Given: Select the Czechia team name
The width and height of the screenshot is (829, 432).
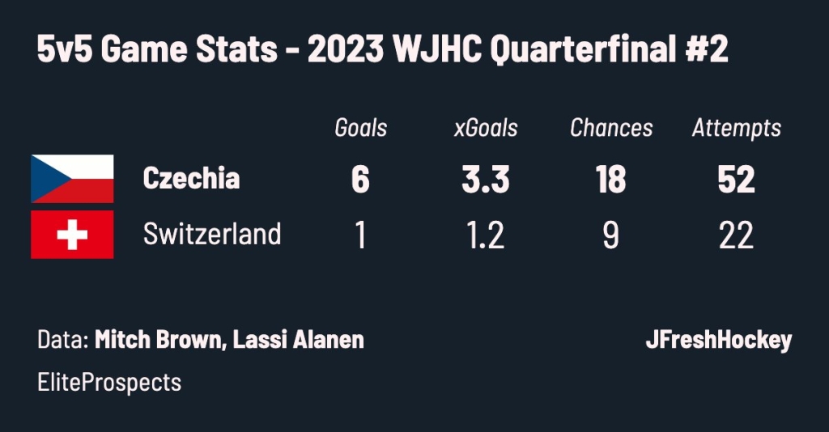Looking at the screenshot, I should click(x=191, y=179).
